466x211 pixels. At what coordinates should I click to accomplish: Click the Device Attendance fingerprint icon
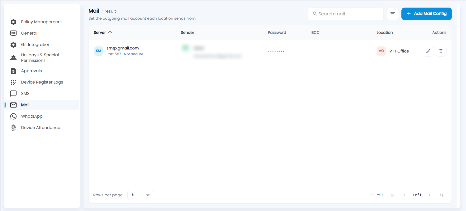click(13, 128)
